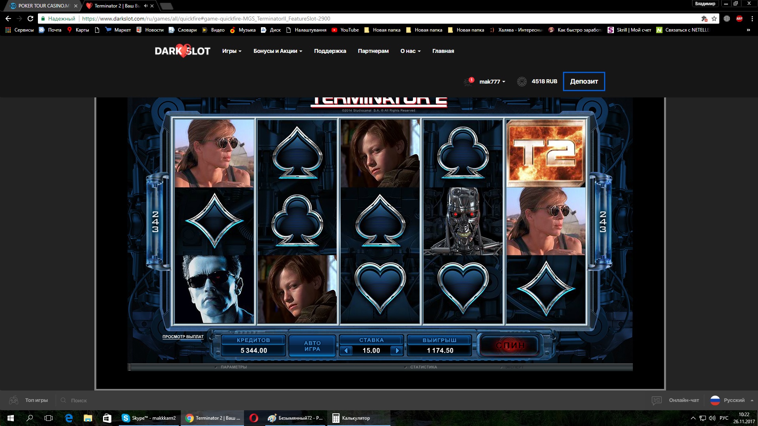
Task: Open the Opera browser taskbar icon
Action: tap(253, 418)
